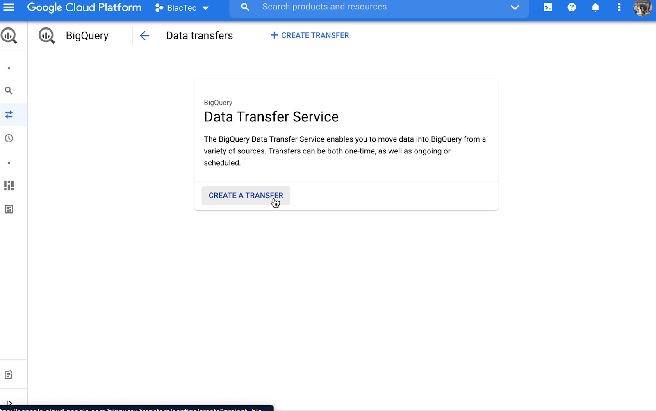Screen dimensions: 656x411
Task: Click the Data transfers page heading
Action: point(199,36)
